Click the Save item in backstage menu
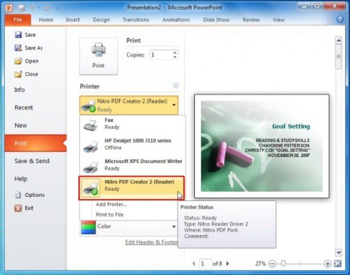This screenshot has height=275, width=350. (25, 35)
